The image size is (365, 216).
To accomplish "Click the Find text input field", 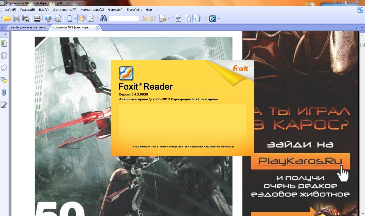I will click(x=123, y=19).
